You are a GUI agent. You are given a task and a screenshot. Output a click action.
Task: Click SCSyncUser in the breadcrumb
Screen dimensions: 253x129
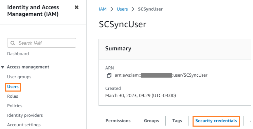[x=150, y=9]
